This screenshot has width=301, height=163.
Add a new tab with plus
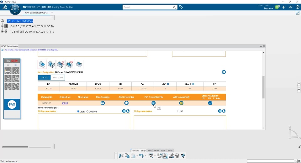coord(52,13)
